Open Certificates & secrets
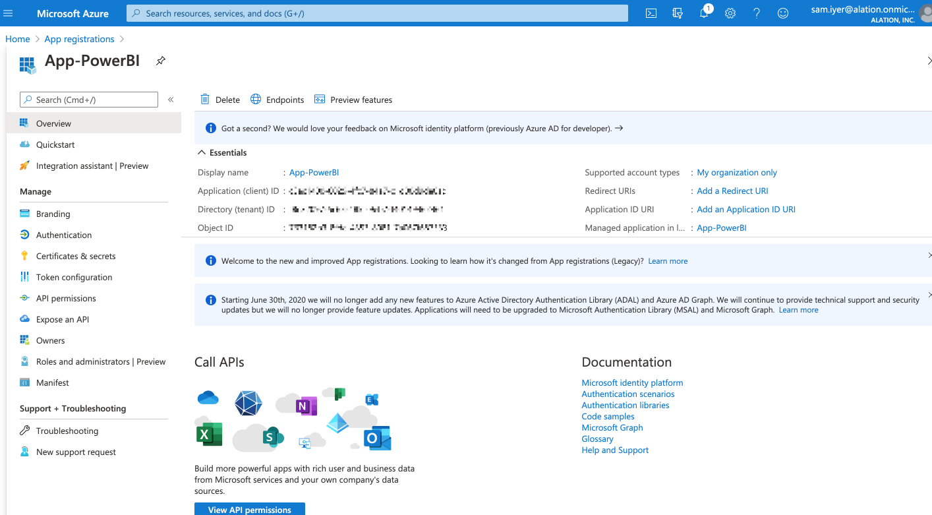The height and width of the screenshot is (515, 932). 94,256
